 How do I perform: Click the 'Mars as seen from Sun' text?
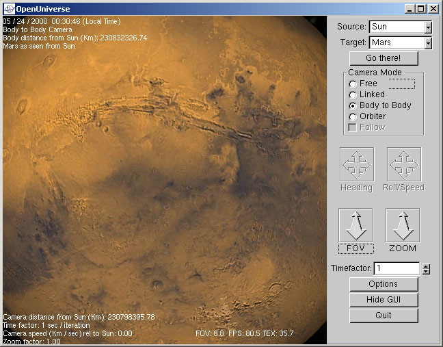click(39, 46)
